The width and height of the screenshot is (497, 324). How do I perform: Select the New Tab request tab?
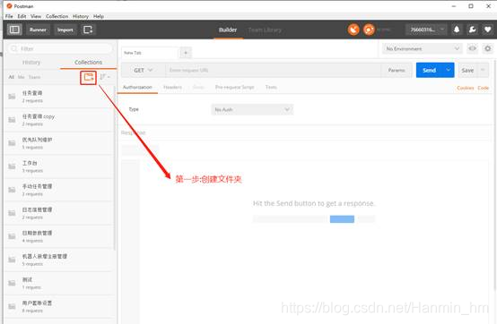click(150, 53)
